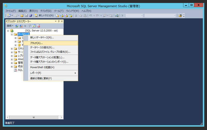The height and width of the screenshot is (130, 207).
Task: Choose データ層アプリケーションのインポート(I)...
Action: coord(51,62)
